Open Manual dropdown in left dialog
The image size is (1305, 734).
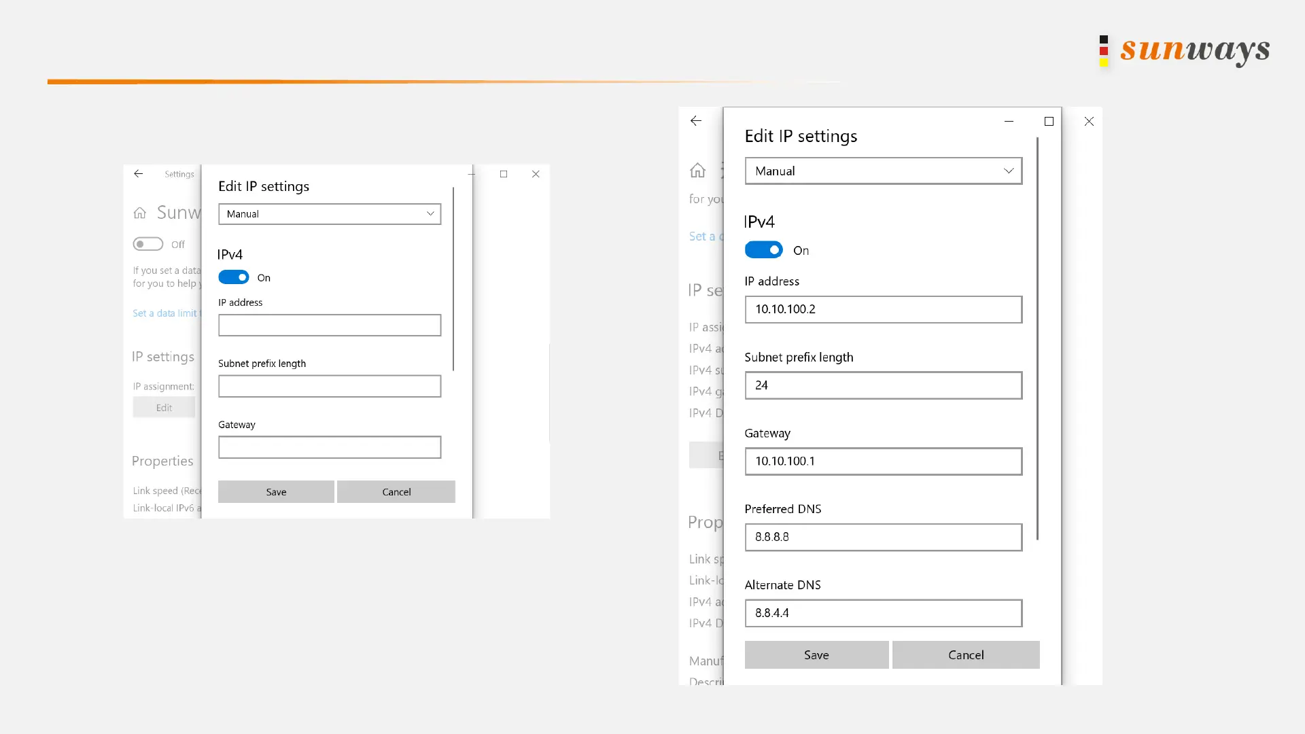(x=330, y=214)
